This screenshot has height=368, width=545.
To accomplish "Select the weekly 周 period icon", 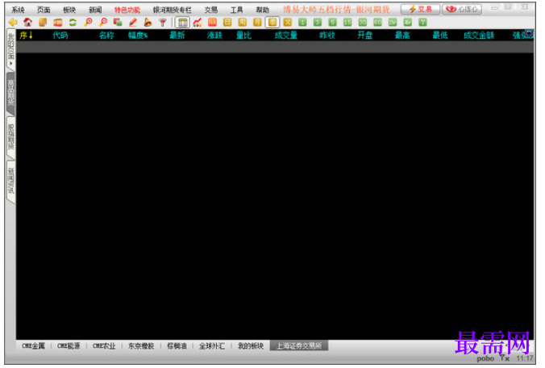I will tap(242, 23).
